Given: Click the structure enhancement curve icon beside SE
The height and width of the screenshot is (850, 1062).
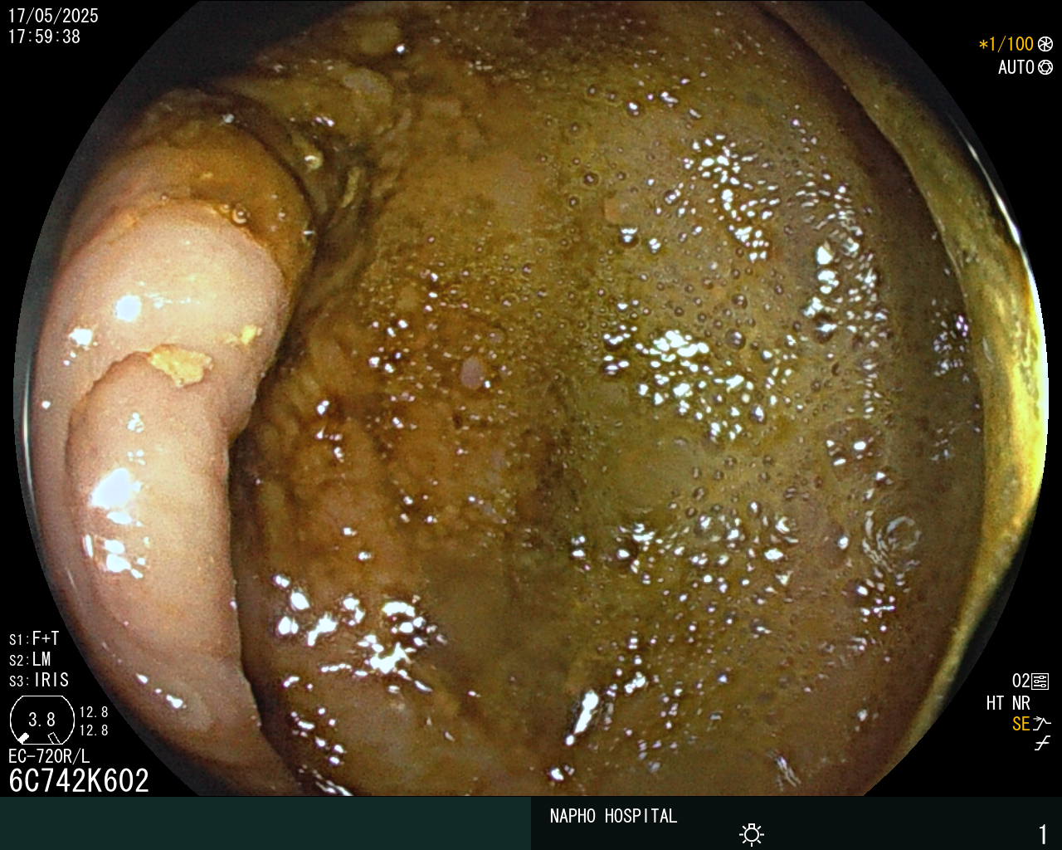Looking at the screenshot, I should tap(1042, 724).
